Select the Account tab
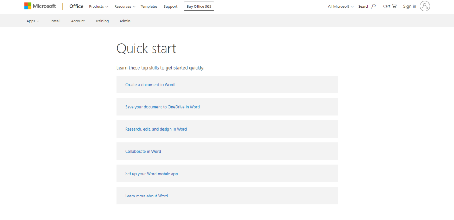454x220 pixels. 78,21
